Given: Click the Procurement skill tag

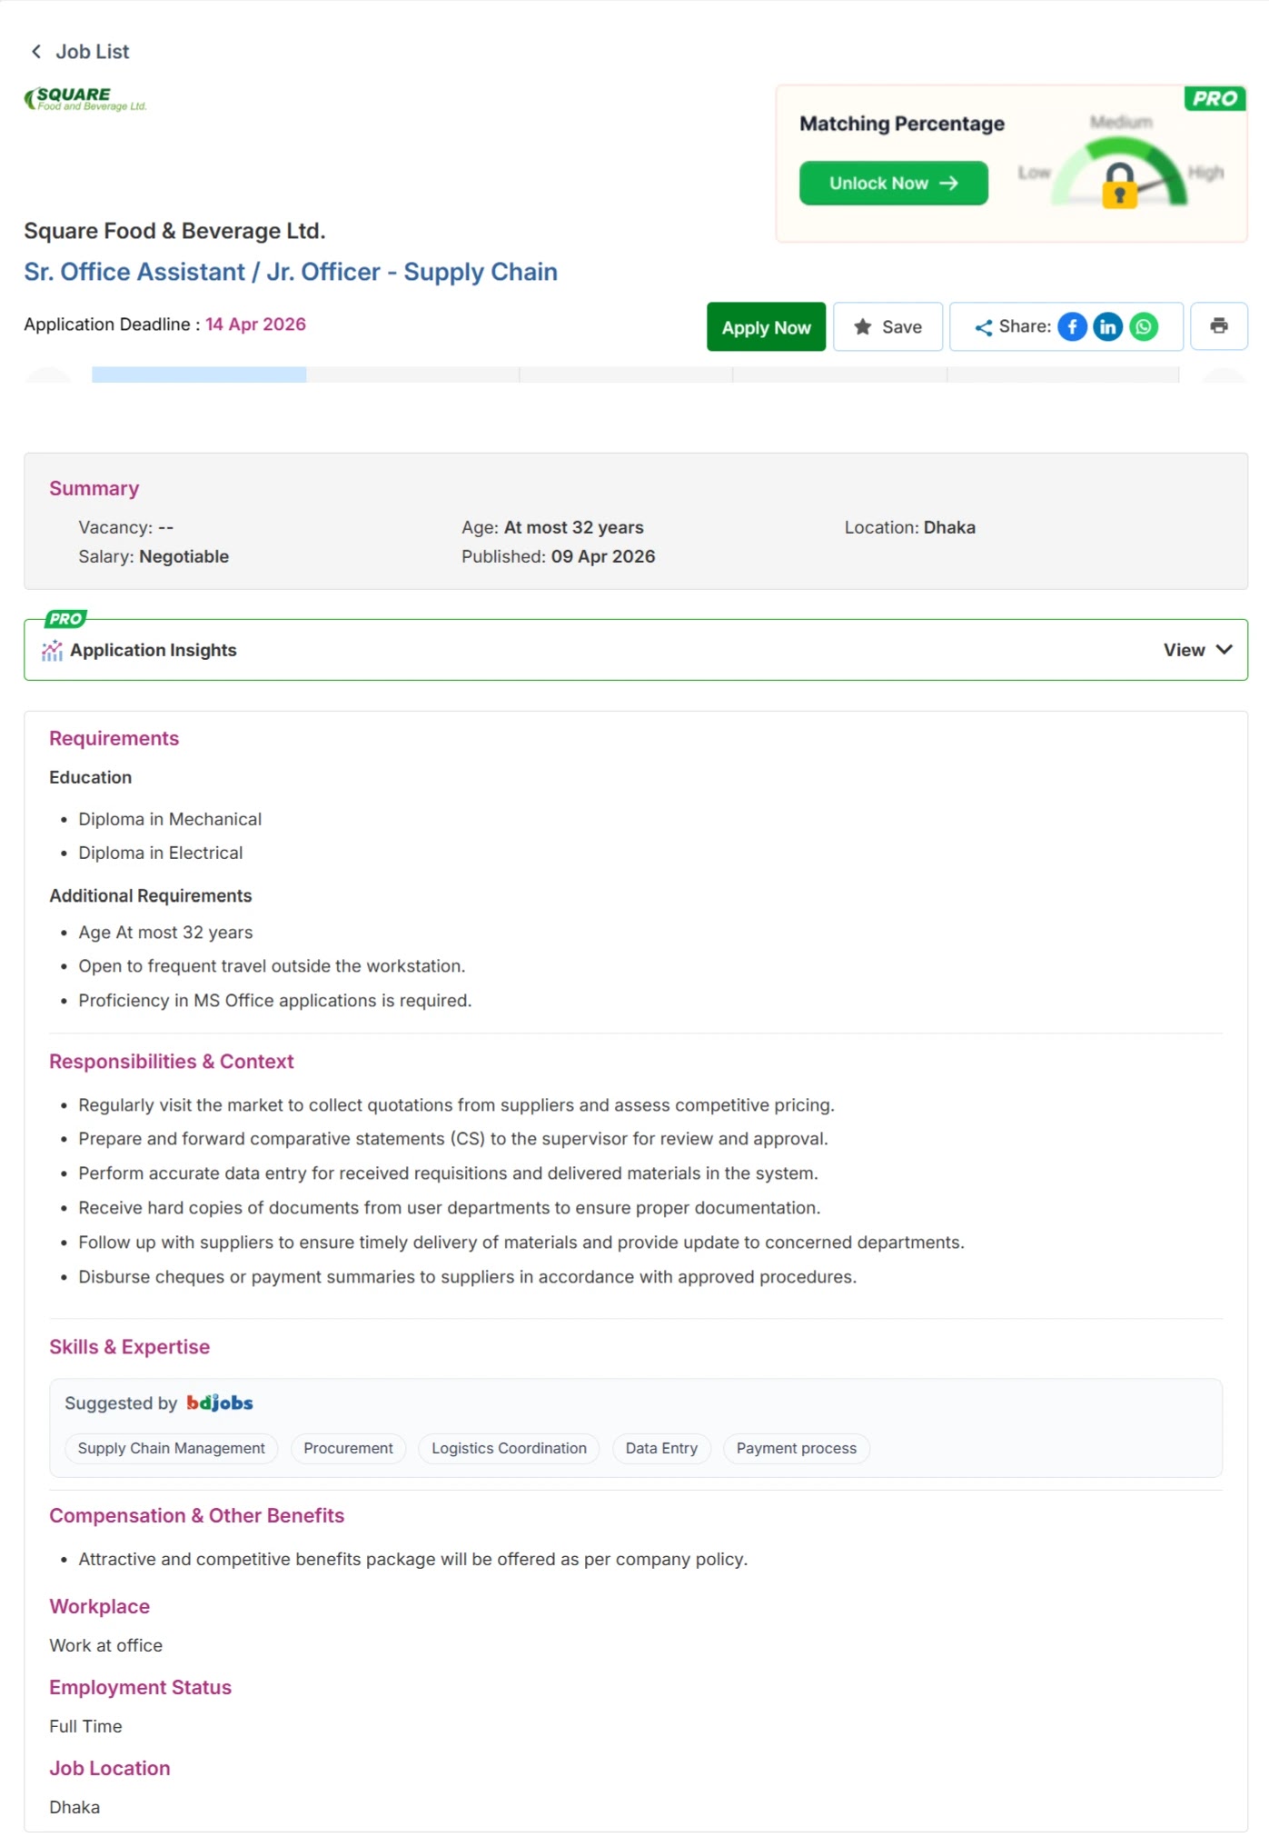Looking at the screenshot, I should [348, 1448].
